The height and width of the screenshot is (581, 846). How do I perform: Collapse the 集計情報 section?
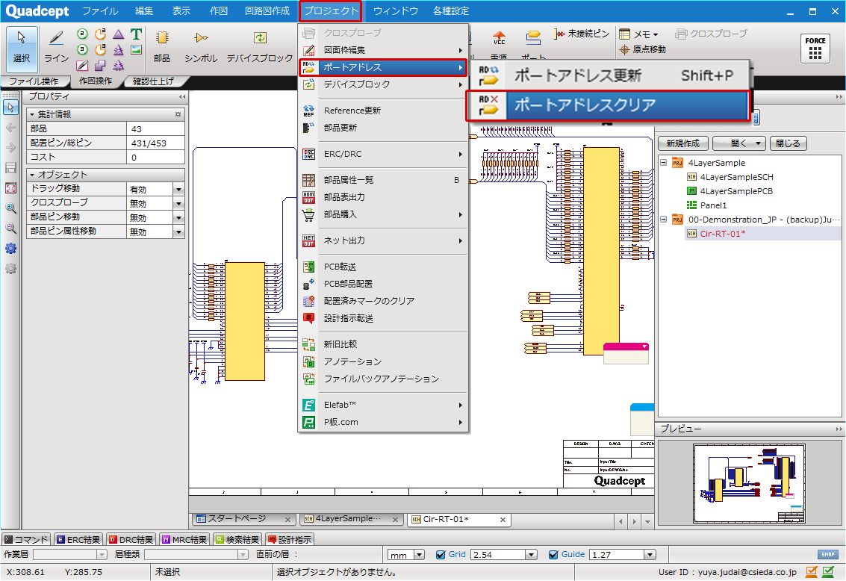(x=32, y=114)
